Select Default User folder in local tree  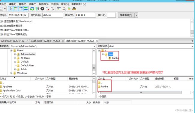pos(27,65)
